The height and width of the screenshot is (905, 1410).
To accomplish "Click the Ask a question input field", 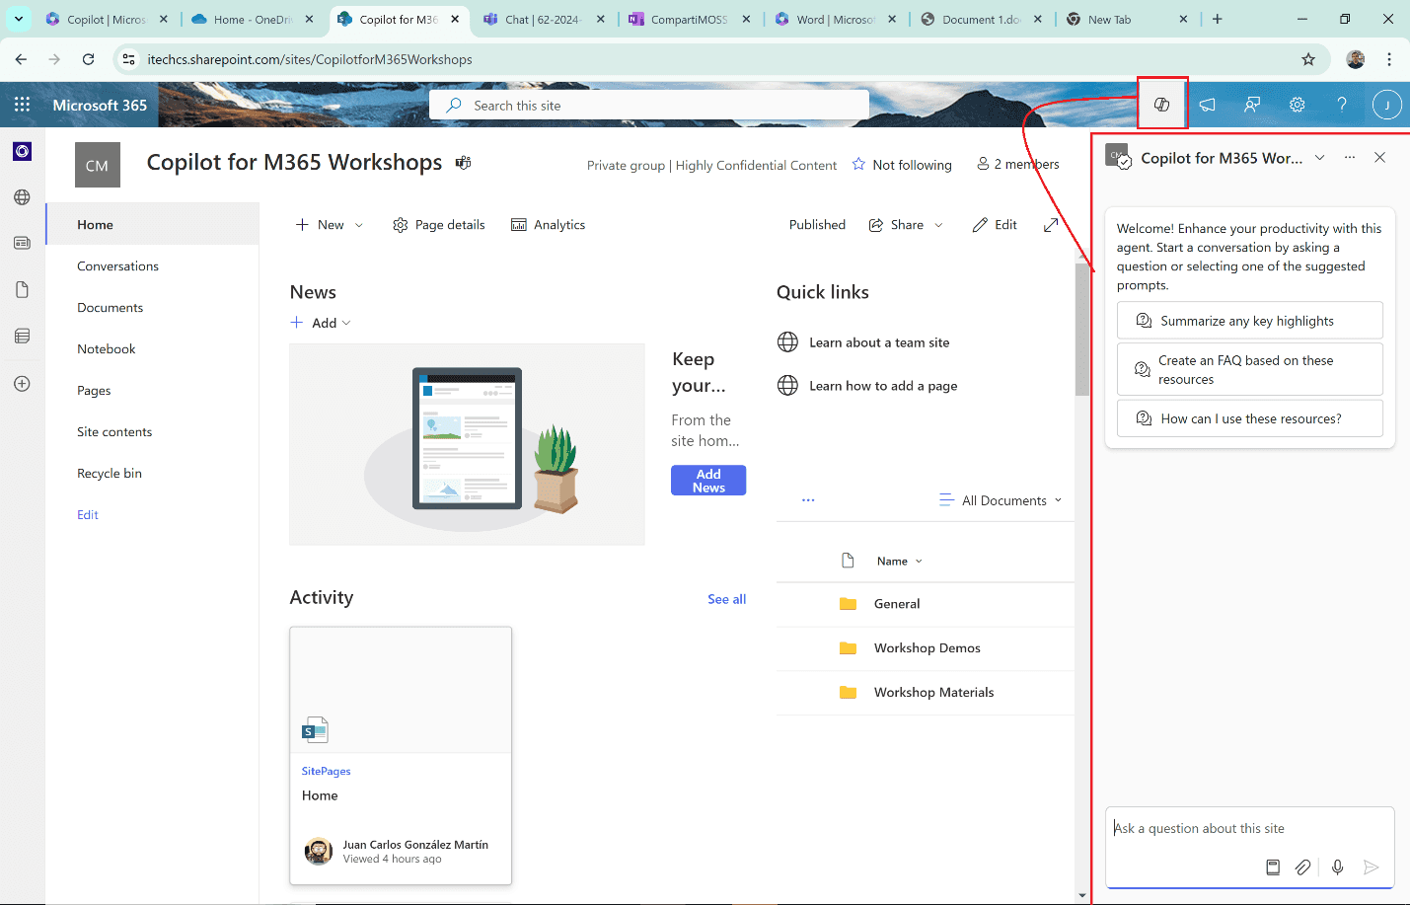I will pos(1249,829).
